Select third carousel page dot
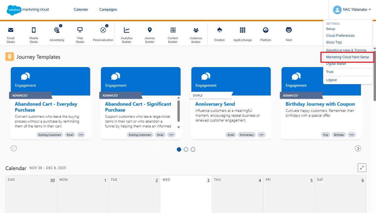The width and height of the screenshot is (376, 213). [193, 149]
